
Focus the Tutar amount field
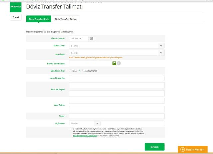pos(117,116)
